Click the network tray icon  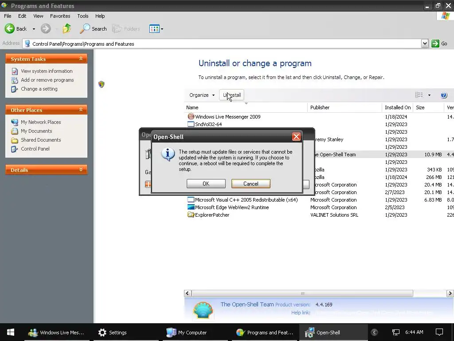pyautogui.click(x=395, y=332)
